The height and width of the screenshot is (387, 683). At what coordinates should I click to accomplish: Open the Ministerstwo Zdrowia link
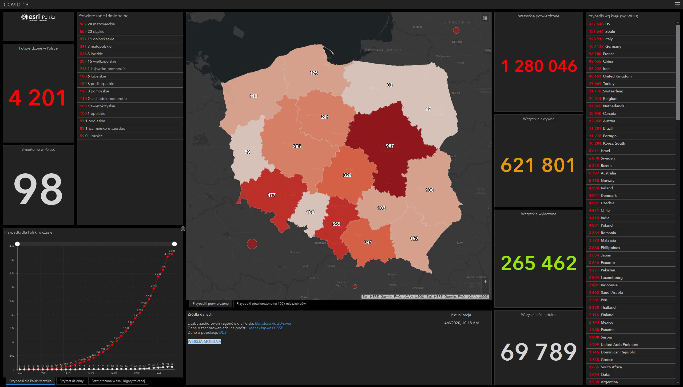(273, 323)
